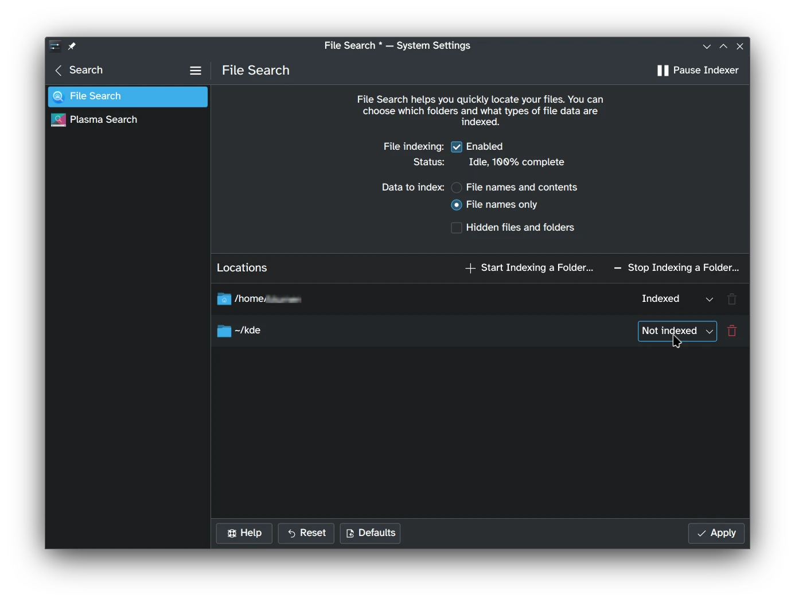This screenshot has height=602, width=795.
Task: Click the window menu icon in title bar
Action: pyautogui.click(x=55, y=46)
